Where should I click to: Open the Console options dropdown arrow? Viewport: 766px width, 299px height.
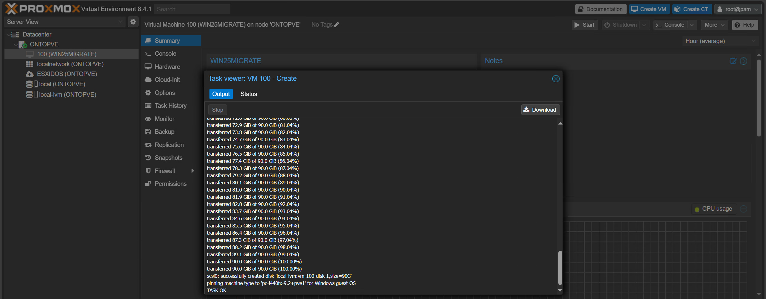tap(692, 25)
